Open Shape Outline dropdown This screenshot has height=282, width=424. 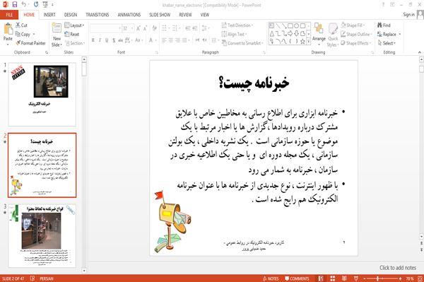356,34
